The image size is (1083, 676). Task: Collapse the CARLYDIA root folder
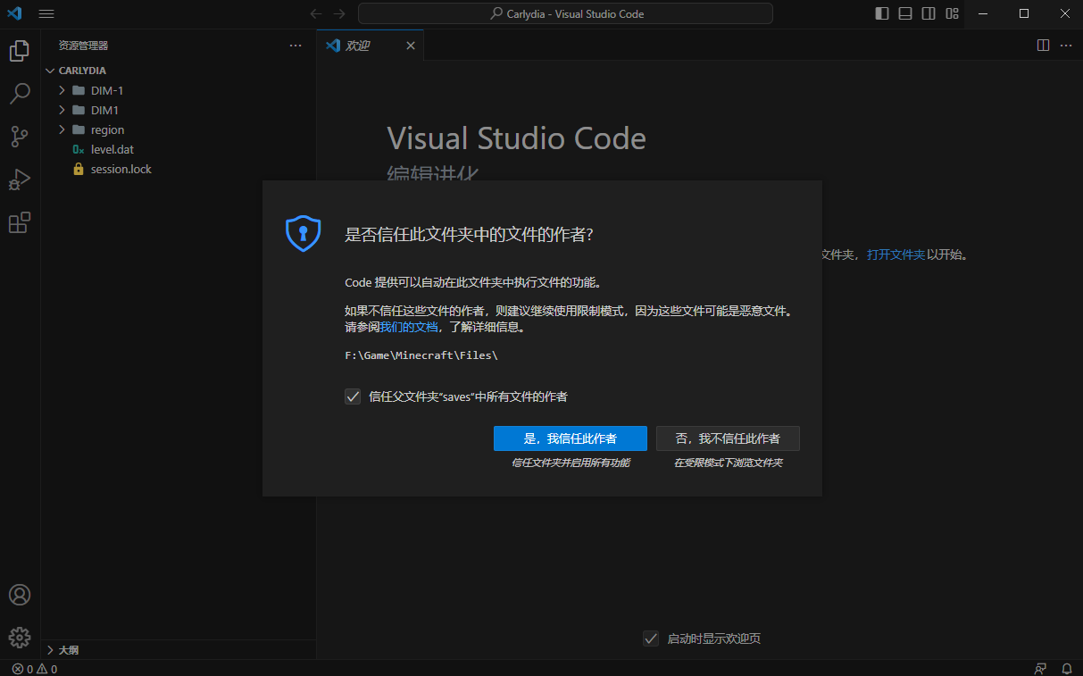coord(82,71)
